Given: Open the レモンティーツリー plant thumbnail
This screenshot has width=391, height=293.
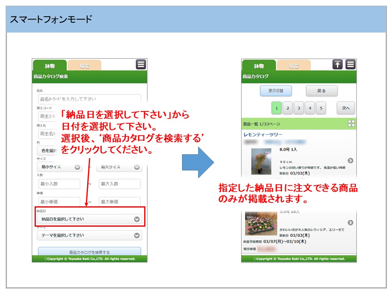Looking at the screenshot, I should (x=261, y=162).
